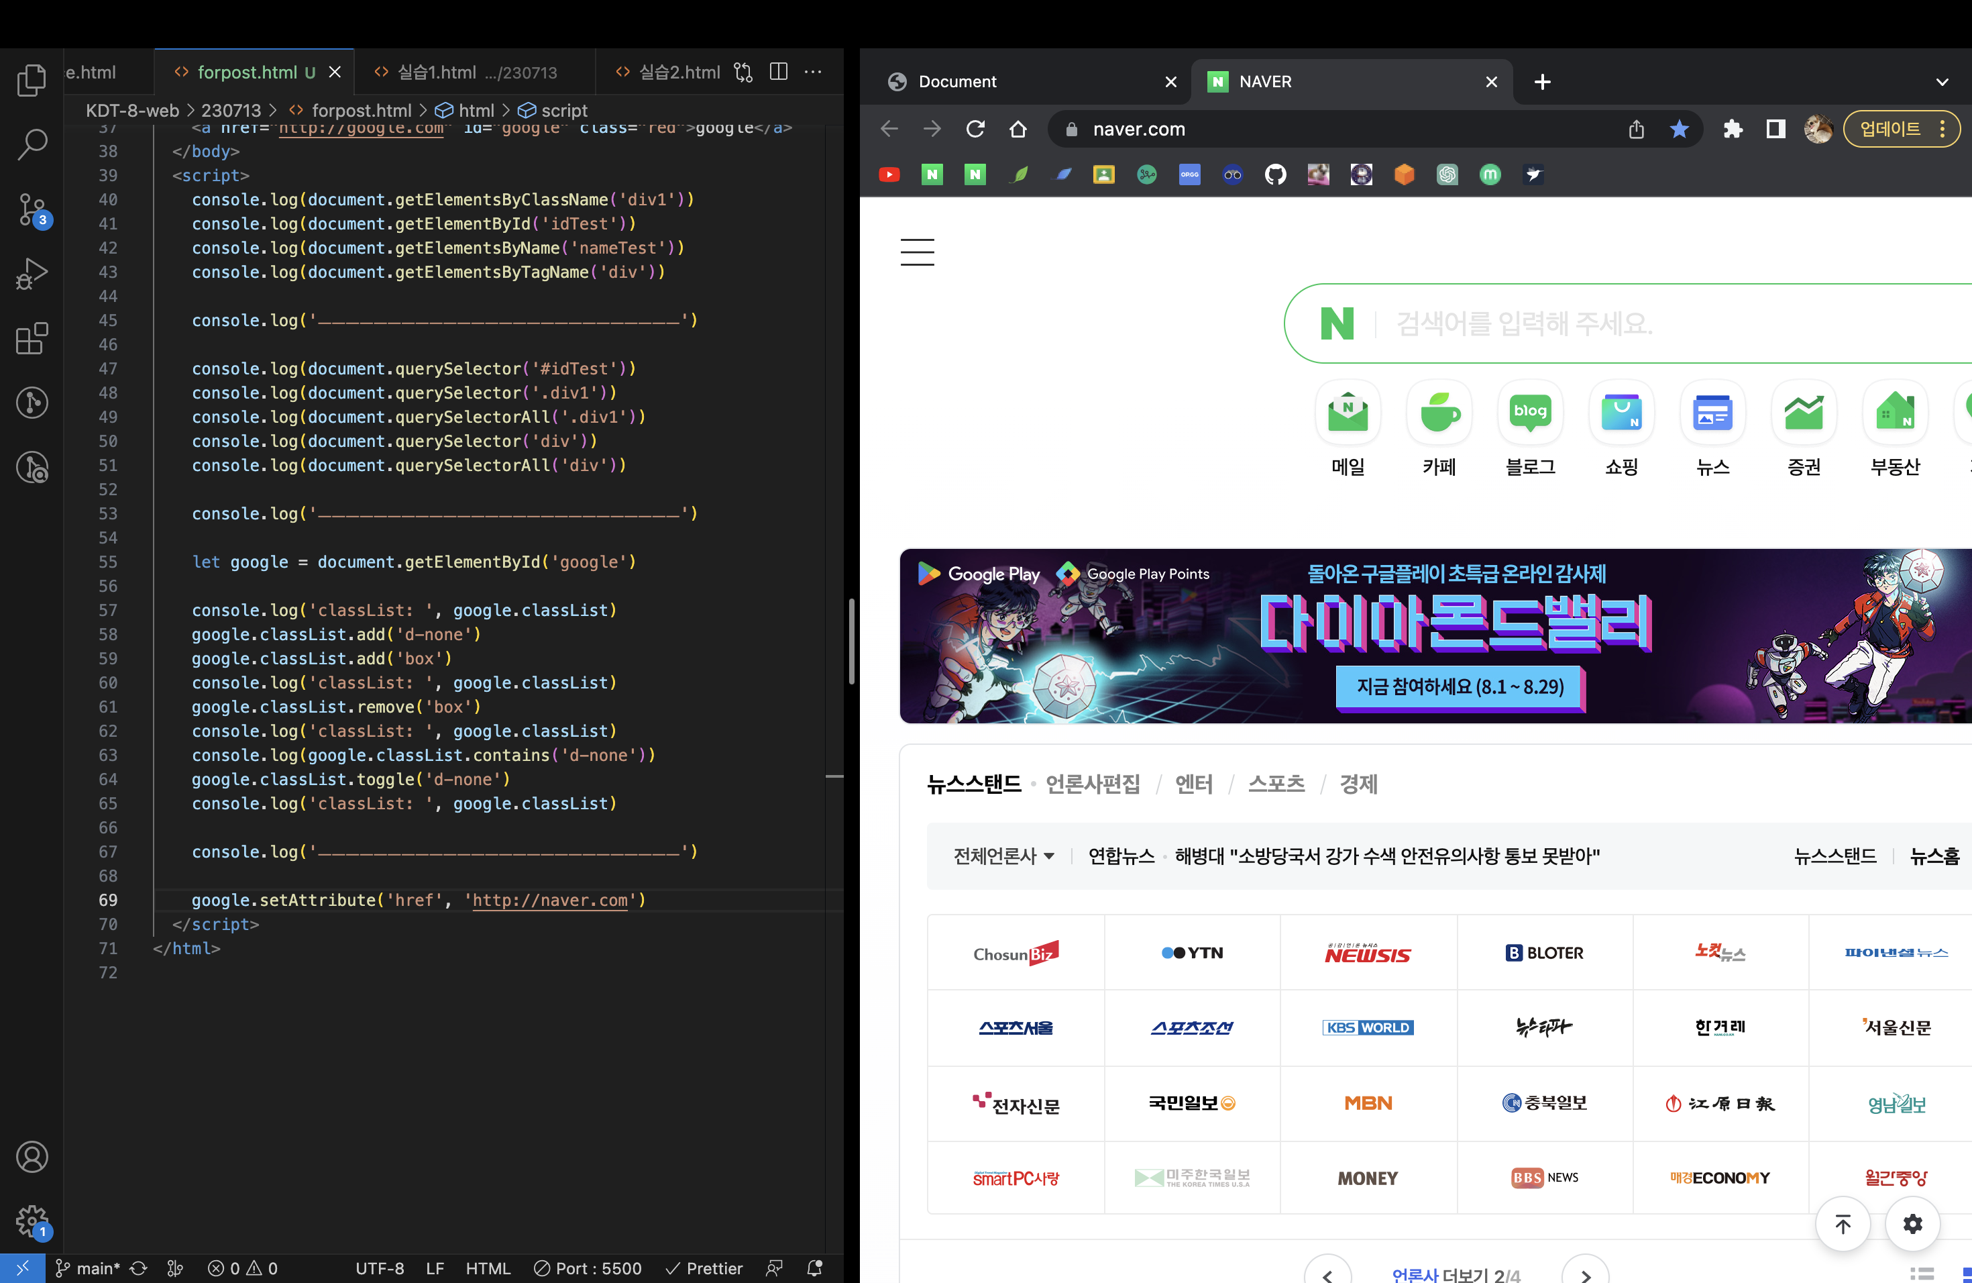This screenshot has height=1283, width=1972.
Task: Open the compare changes editor icon
Action: click(743, 72)
